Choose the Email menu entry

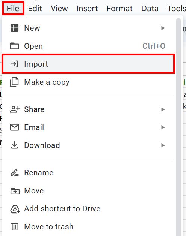pyautogui.click(x=88, y=127)
